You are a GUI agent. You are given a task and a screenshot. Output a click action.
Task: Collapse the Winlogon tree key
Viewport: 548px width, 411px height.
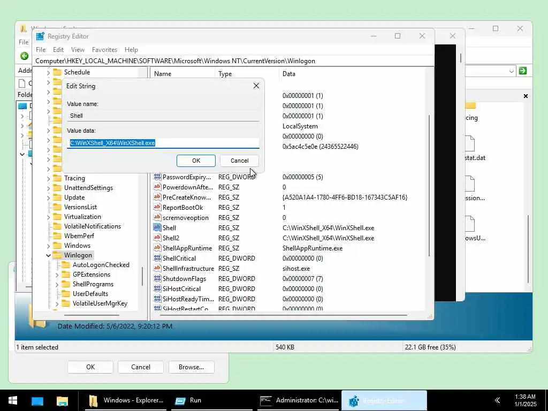tap(48, 255)
